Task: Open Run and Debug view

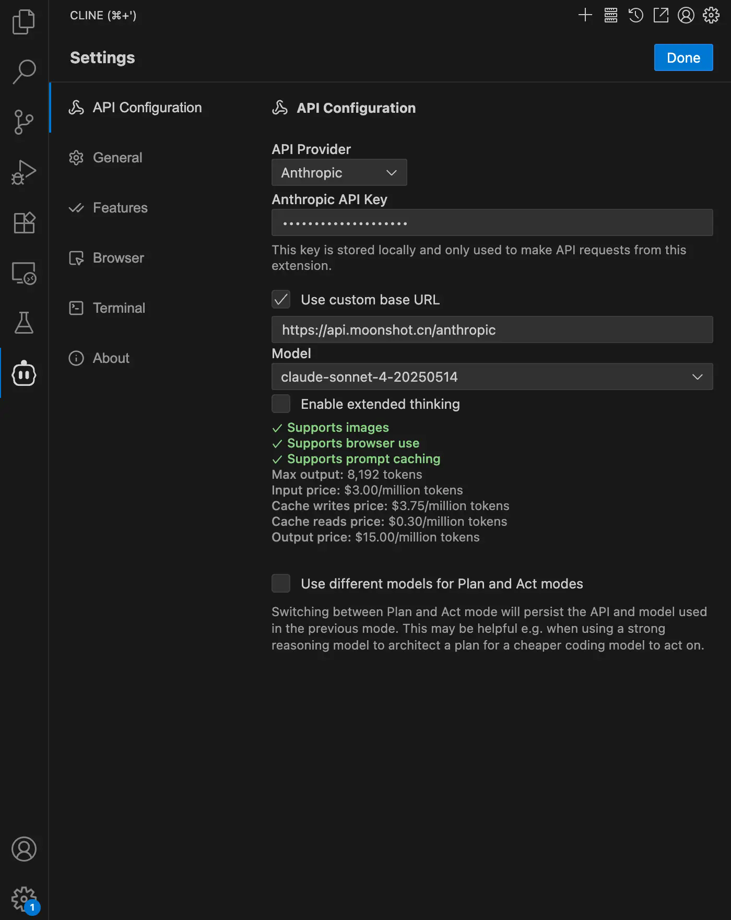Action: click(23, 172)
